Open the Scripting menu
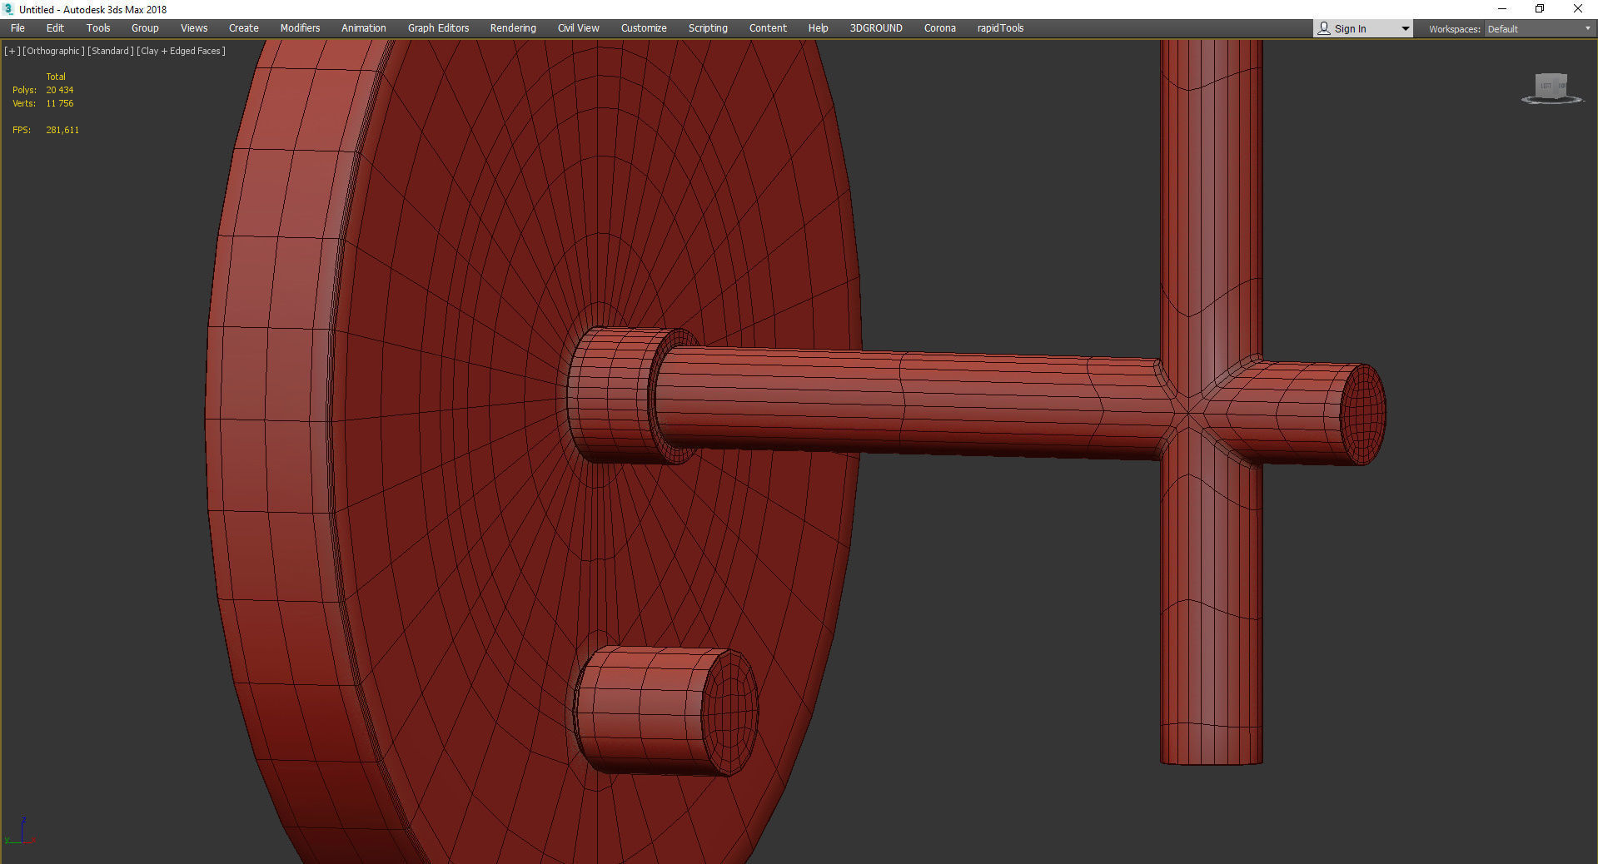 point(708,28)
